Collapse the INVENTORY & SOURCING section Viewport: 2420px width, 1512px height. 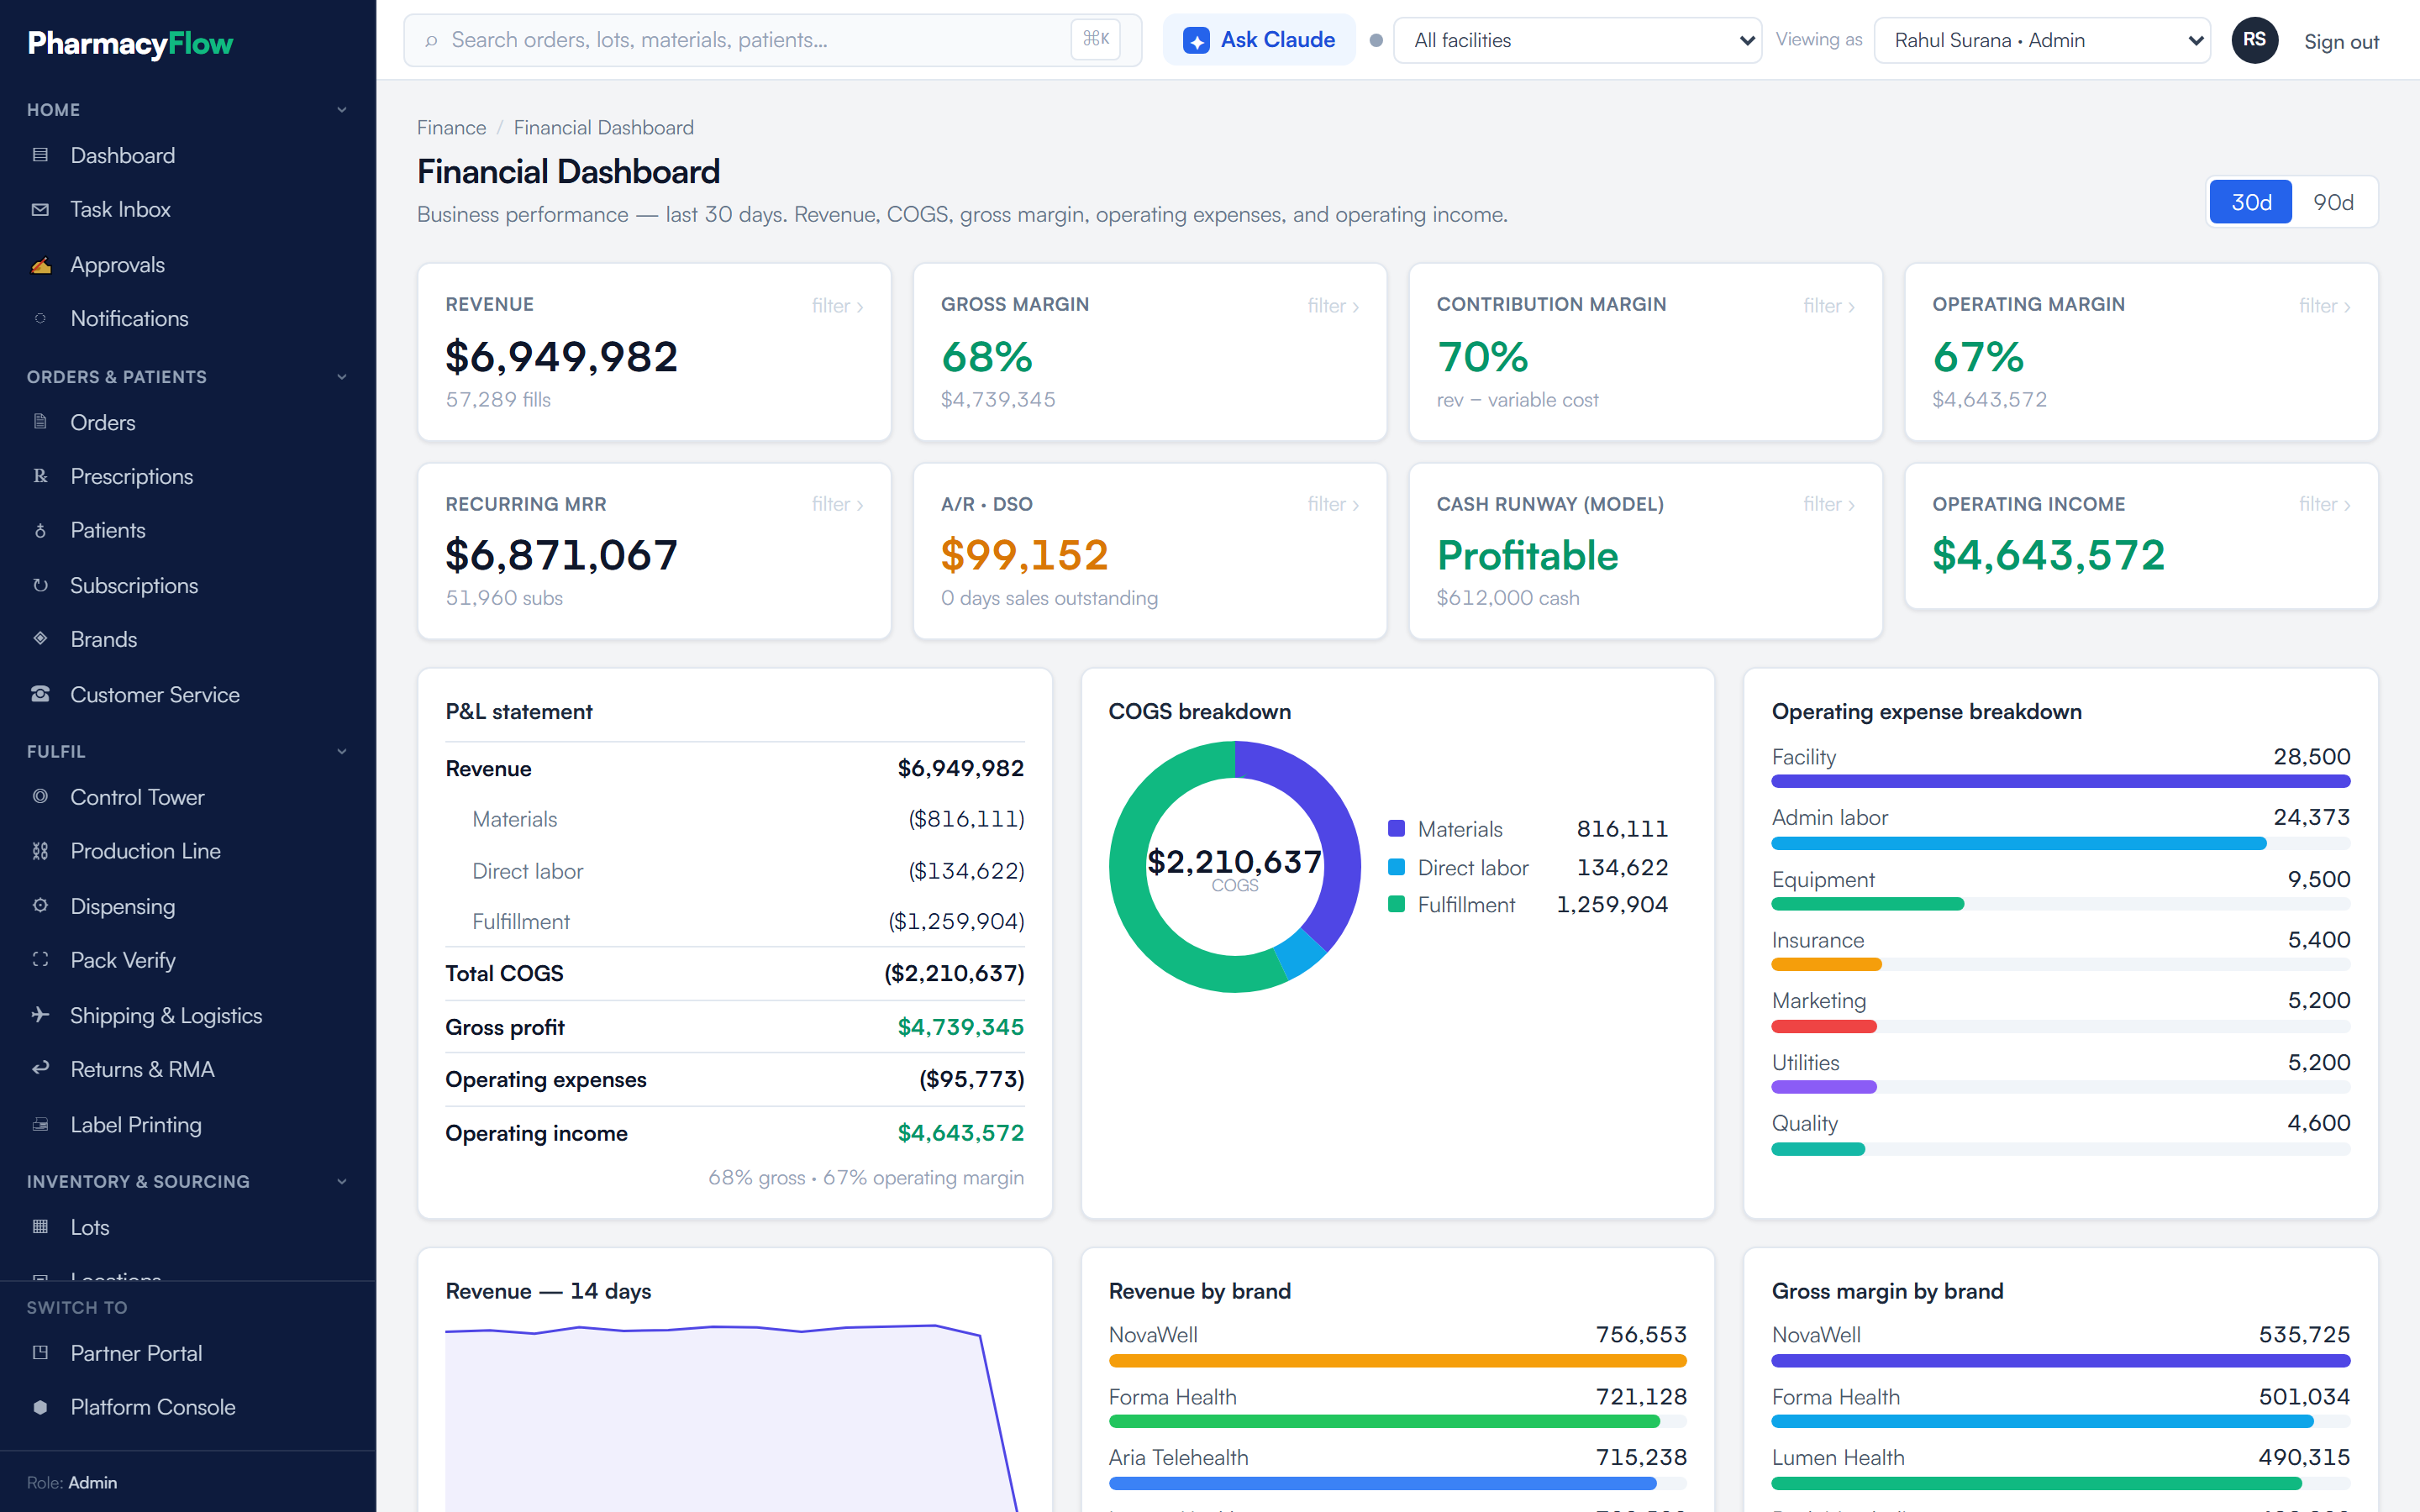(x=341, y=1181)
